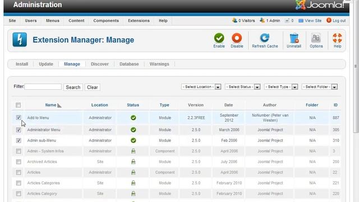Click the 0 Visitors indicator
This screenshot has width=359, height=202.
[243, 21]
